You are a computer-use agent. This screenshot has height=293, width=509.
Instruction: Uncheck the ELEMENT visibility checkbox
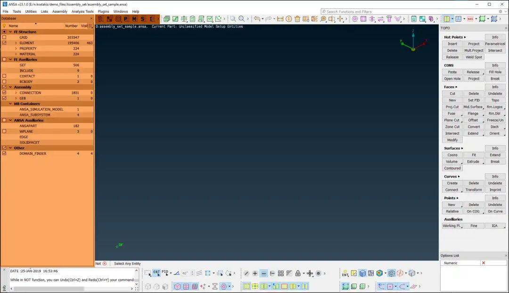click(4, 43)
